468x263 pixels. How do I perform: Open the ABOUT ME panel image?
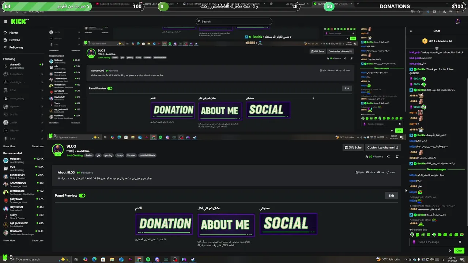coord(226,225)
